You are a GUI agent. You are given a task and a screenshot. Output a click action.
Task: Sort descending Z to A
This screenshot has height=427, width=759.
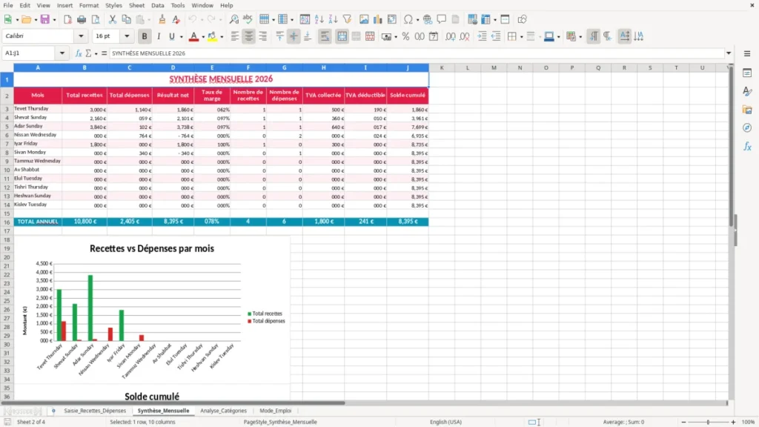[333, 19]
